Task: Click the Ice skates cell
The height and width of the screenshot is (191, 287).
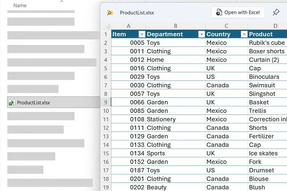Action: [268, 153]
